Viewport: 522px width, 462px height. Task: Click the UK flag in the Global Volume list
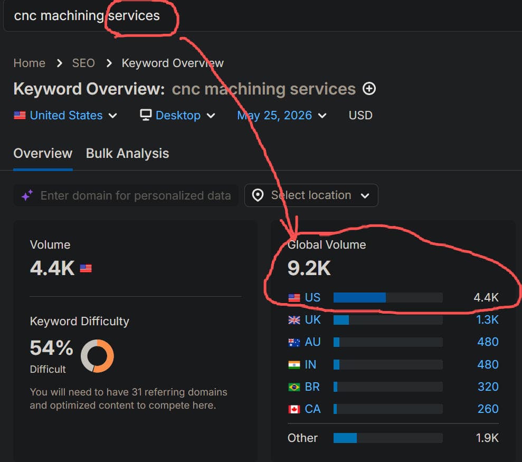pyautogui.click(x=294, y=320)
